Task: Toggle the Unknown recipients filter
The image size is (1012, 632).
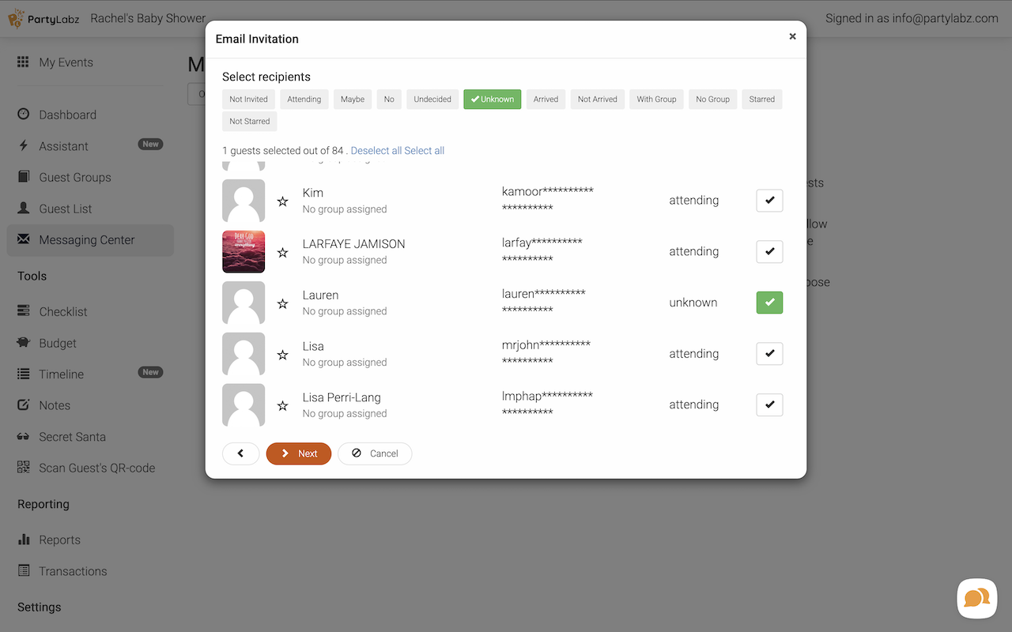Action: click(492, 100)
